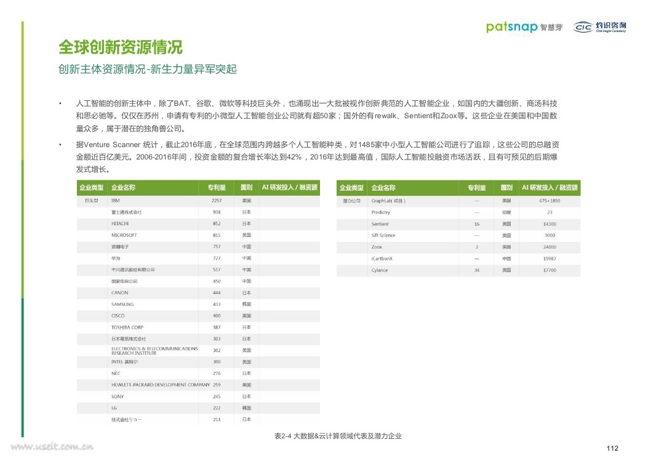Click the MICROSOFT table cell
This screenshot has height=458, width=648.
click(124, 235)
